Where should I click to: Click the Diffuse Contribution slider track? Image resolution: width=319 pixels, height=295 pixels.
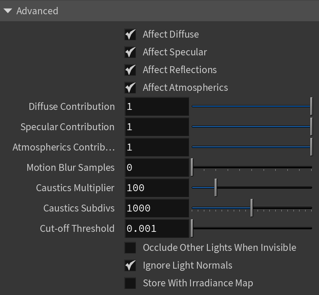[251, 107]
